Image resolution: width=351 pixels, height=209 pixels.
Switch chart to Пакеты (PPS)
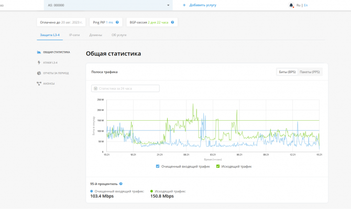(x=310, y=72)
